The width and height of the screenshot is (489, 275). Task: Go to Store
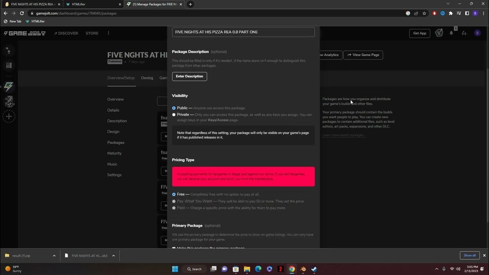point(92,33)
